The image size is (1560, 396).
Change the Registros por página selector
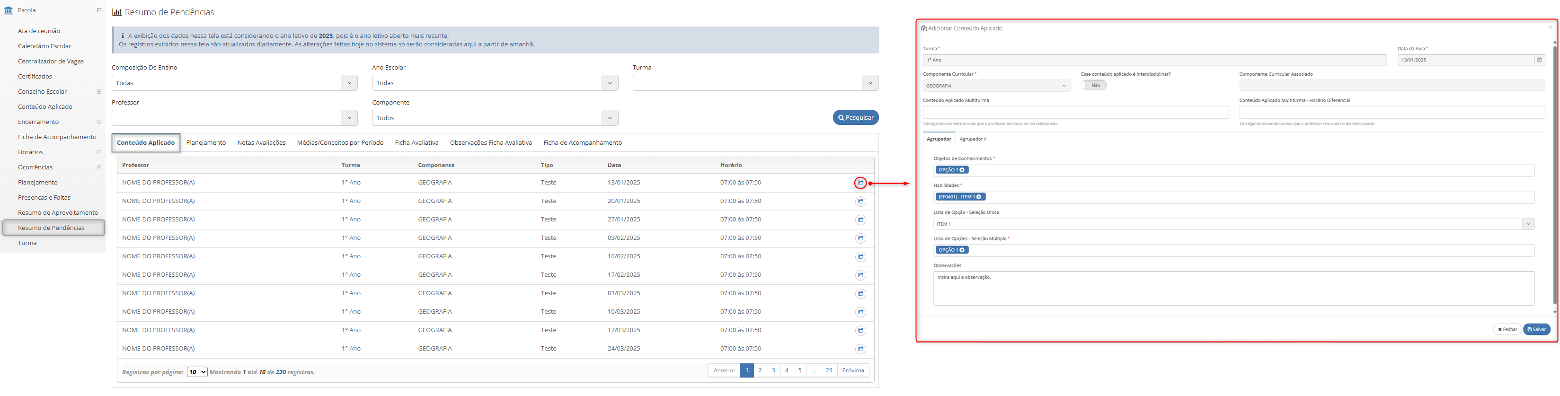(197, 372)
